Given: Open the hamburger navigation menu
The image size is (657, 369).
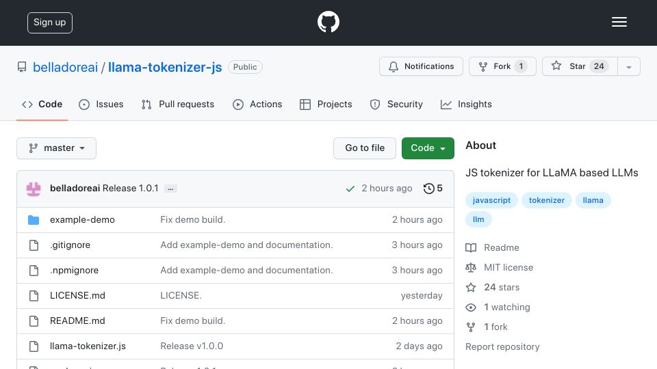Looking at the screenshot, I should tap(619, 22).
